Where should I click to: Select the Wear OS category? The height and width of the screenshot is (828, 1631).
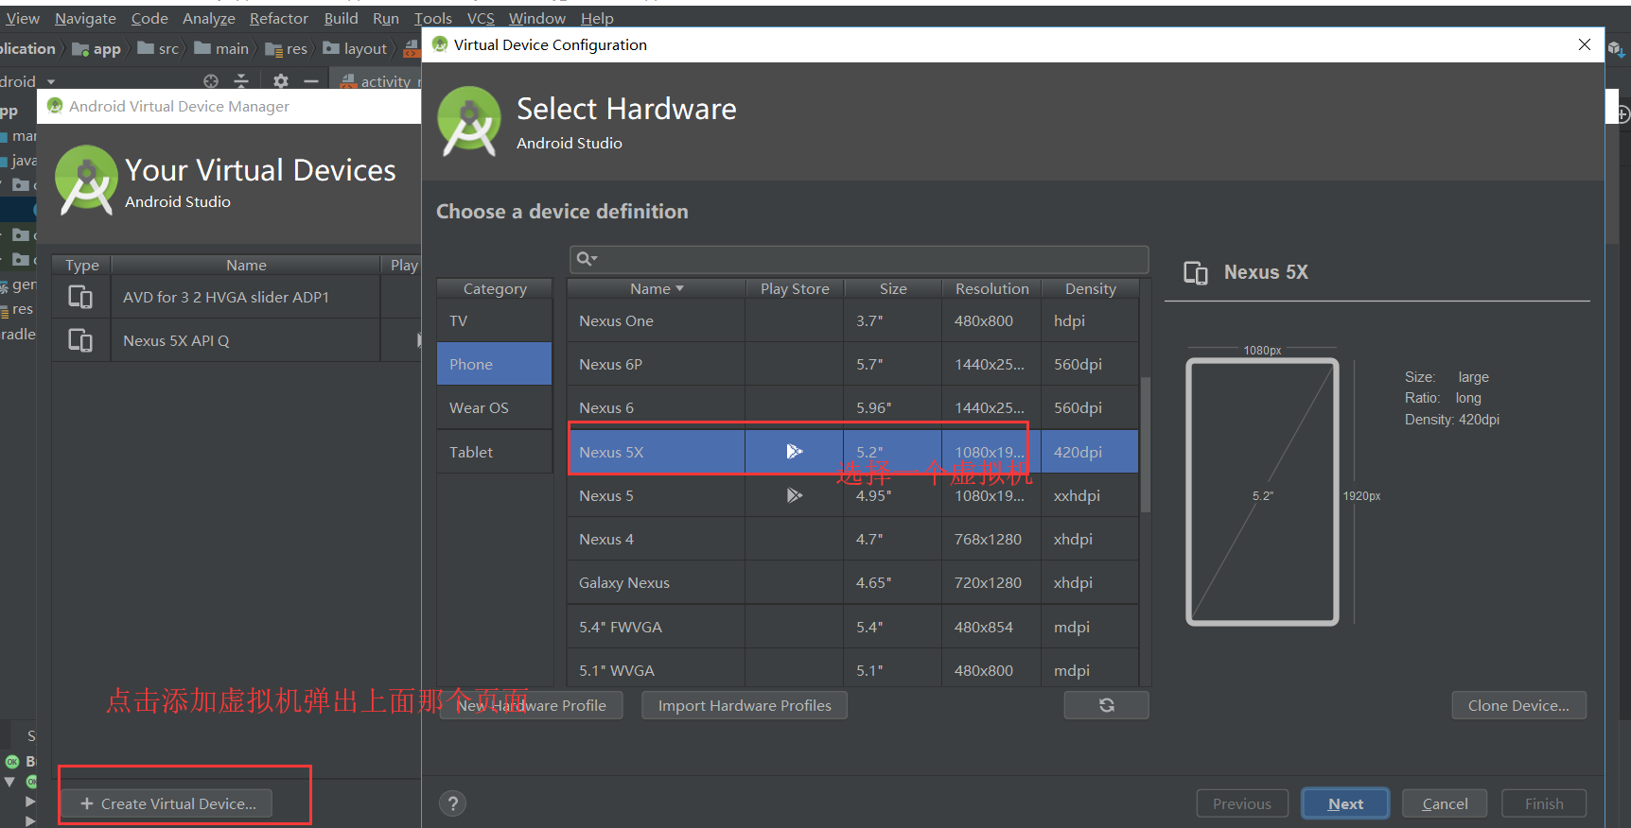coord(494,407)
